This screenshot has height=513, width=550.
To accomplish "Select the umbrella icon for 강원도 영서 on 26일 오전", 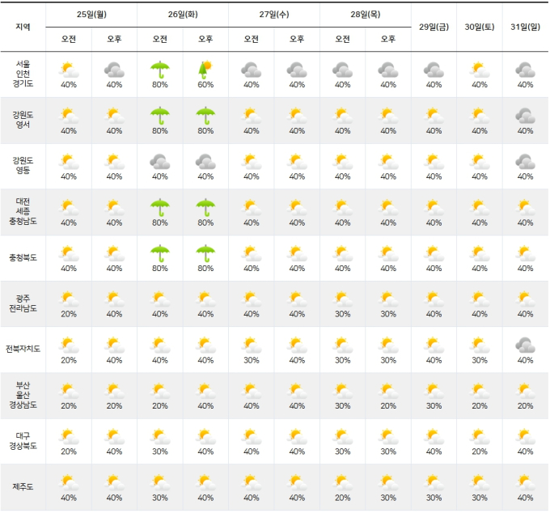I will (160, 116).
